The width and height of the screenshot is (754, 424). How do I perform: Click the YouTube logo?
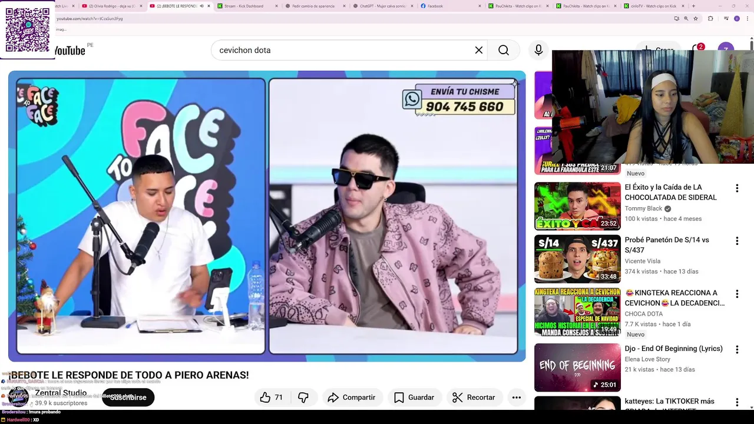[70, 50]
